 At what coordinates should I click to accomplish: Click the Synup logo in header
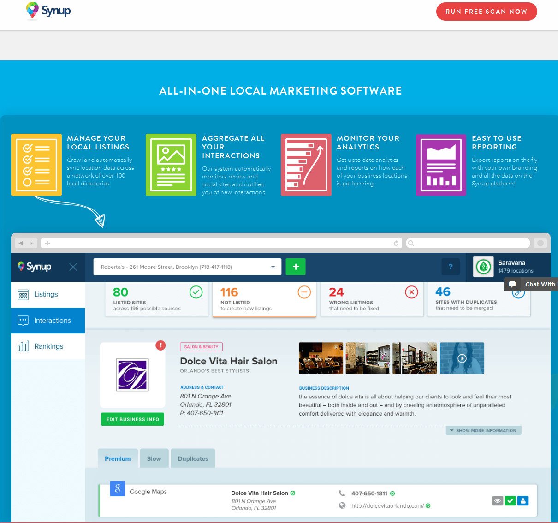pyautogui.click(x=48, y=11)
